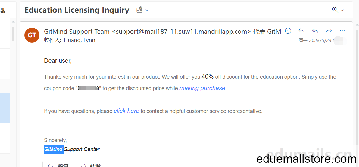Open the three-dot more actions menu

click(342, 31)
